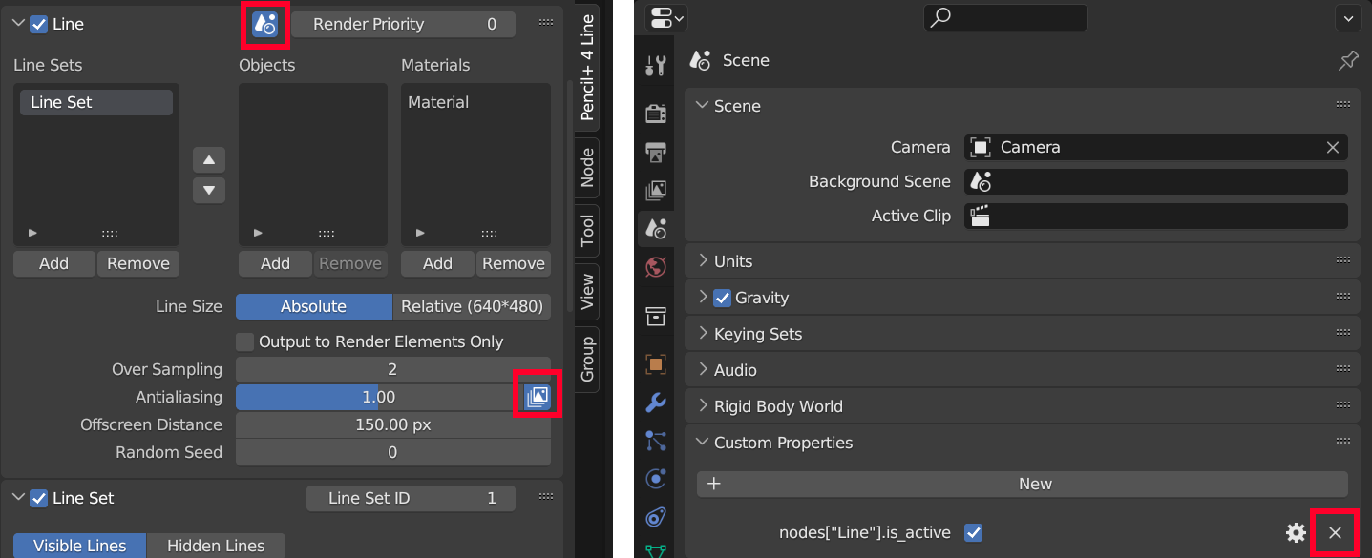
Task: Click the view layer icon next to Antialiasing
Action: 538,397
